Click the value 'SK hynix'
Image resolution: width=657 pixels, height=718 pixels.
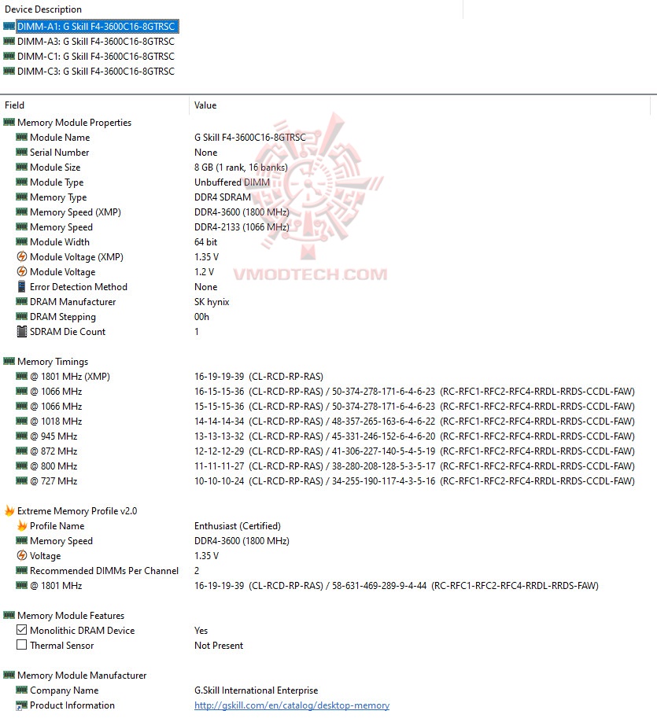coord(212,302)
